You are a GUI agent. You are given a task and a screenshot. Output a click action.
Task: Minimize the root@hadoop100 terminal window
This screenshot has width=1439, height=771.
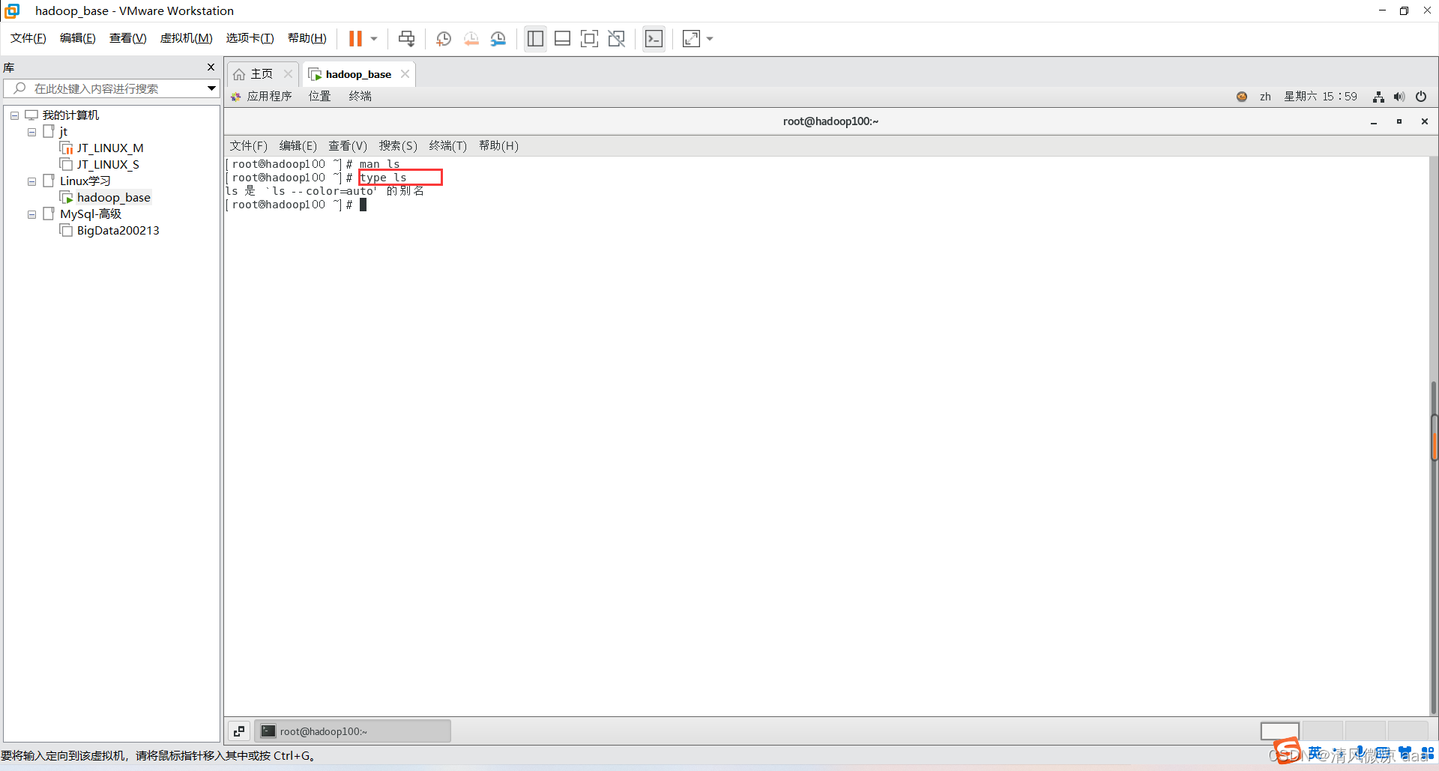click(x=1374, y=121)
